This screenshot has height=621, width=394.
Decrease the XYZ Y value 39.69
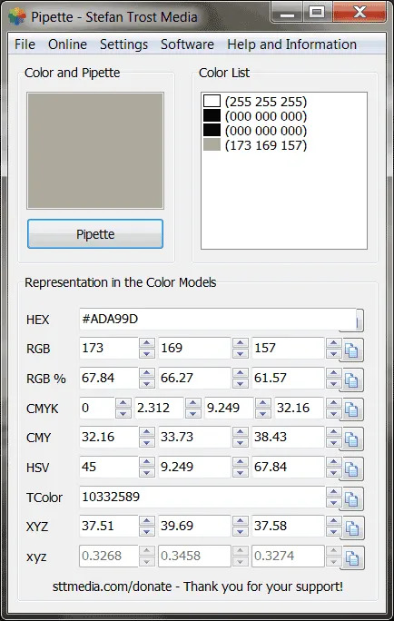[x=241, y=531]
